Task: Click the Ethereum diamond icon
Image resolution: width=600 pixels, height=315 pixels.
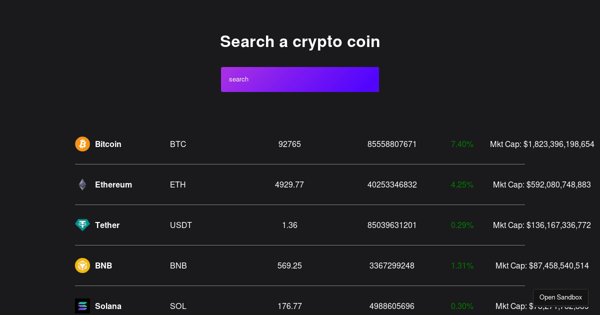Action: coord(82,184)
